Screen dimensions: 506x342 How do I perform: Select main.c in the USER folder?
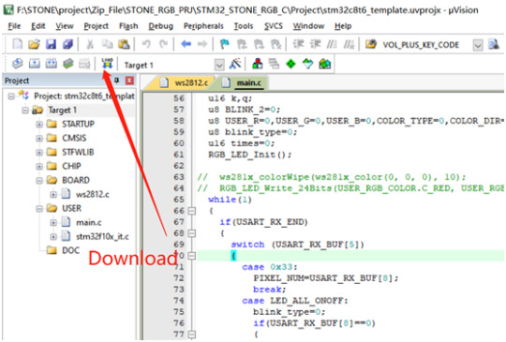pyautogui.click(x=88, y=222)
